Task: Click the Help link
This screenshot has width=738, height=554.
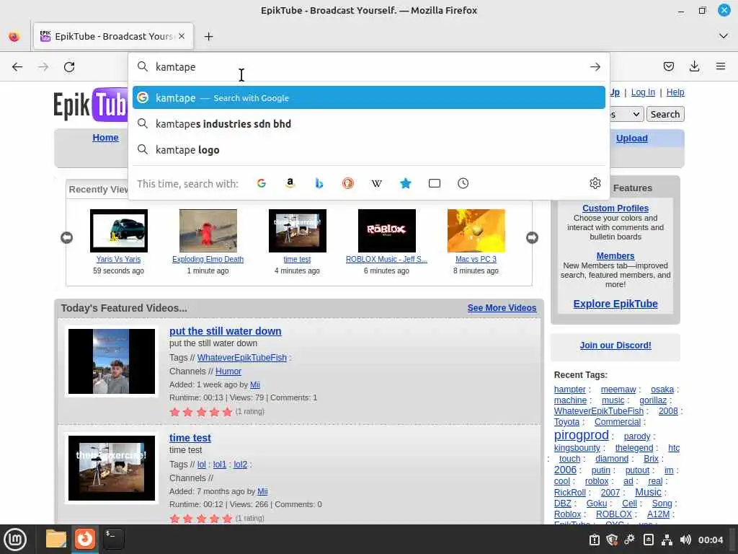Action: 675,92
